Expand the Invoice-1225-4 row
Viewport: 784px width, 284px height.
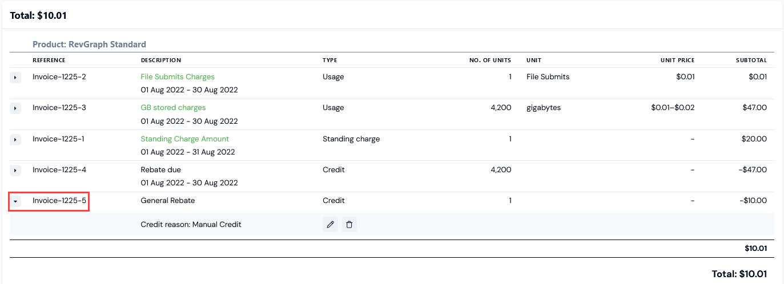(x=15, y=170)
